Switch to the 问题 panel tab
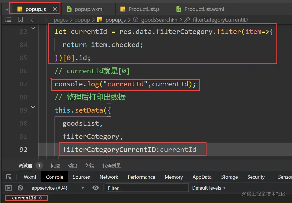This screenshot has height=203, width=292. (x=55, y=166)
